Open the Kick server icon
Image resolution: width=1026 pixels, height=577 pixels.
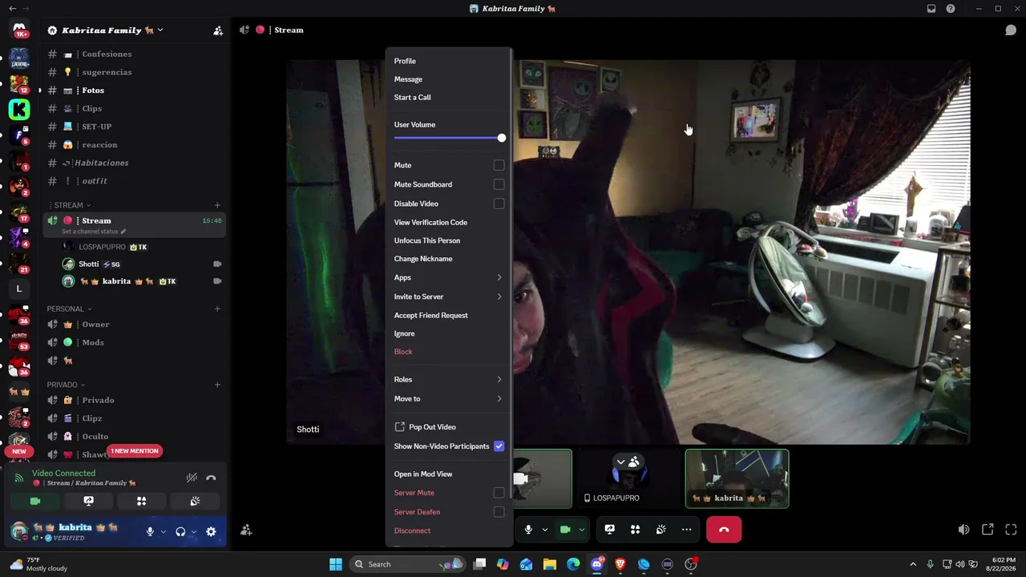[x=19, y=109]
